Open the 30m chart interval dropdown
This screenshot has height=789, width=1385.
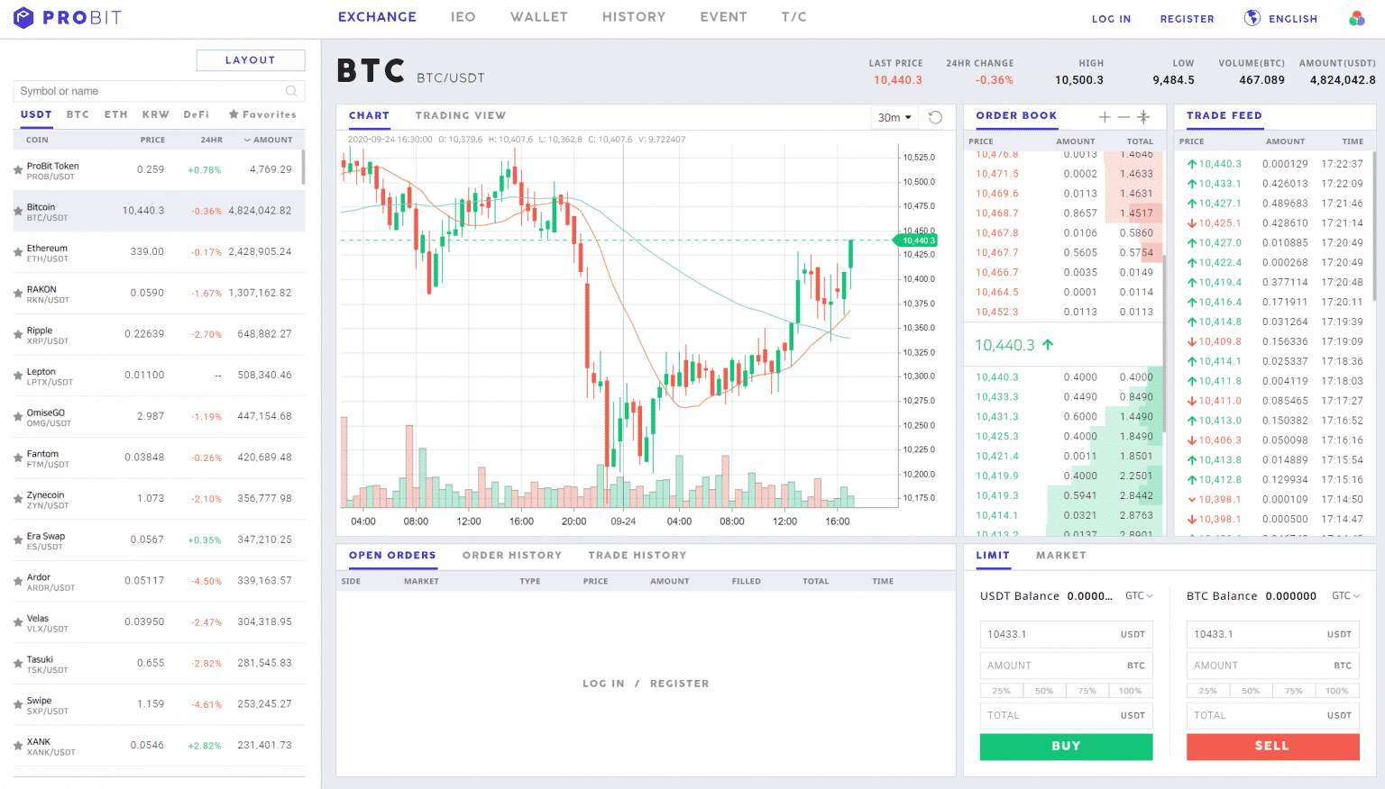[894, 118]
